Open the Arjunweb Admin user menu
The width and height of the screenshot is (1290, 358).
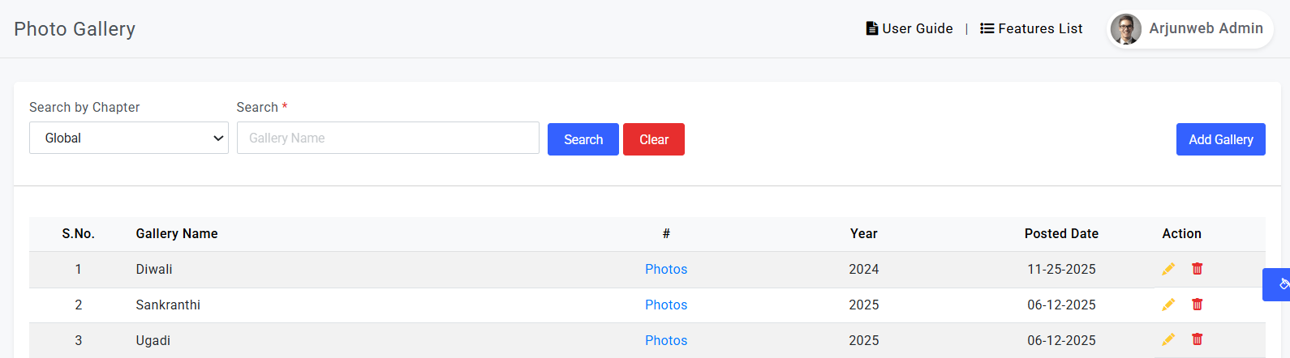1190,29
